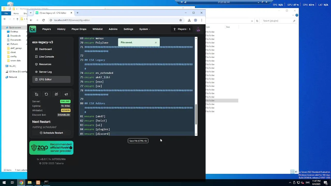Open the Players page
The width and height of the screenshot is (331, 186).
(x=47, y=29)
